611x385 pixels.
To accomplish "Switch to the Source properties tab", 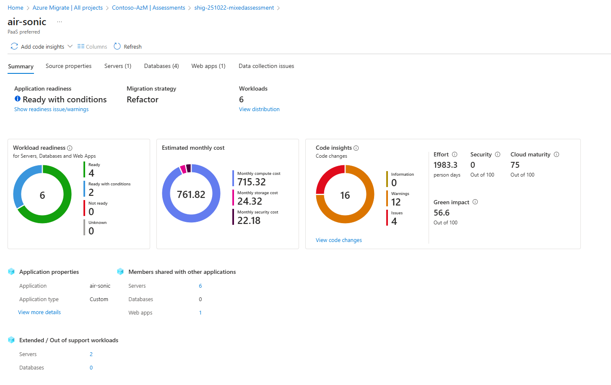I will pyautogui.click(x=68, y=66).
